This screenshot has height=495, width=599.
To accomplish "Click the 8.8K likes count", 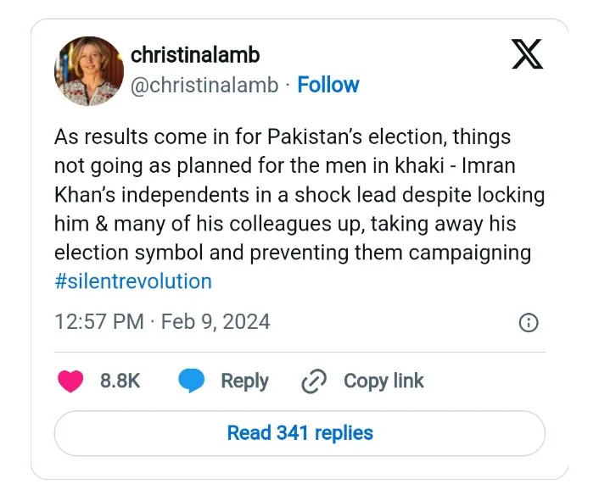I will [x=120, y=381].
